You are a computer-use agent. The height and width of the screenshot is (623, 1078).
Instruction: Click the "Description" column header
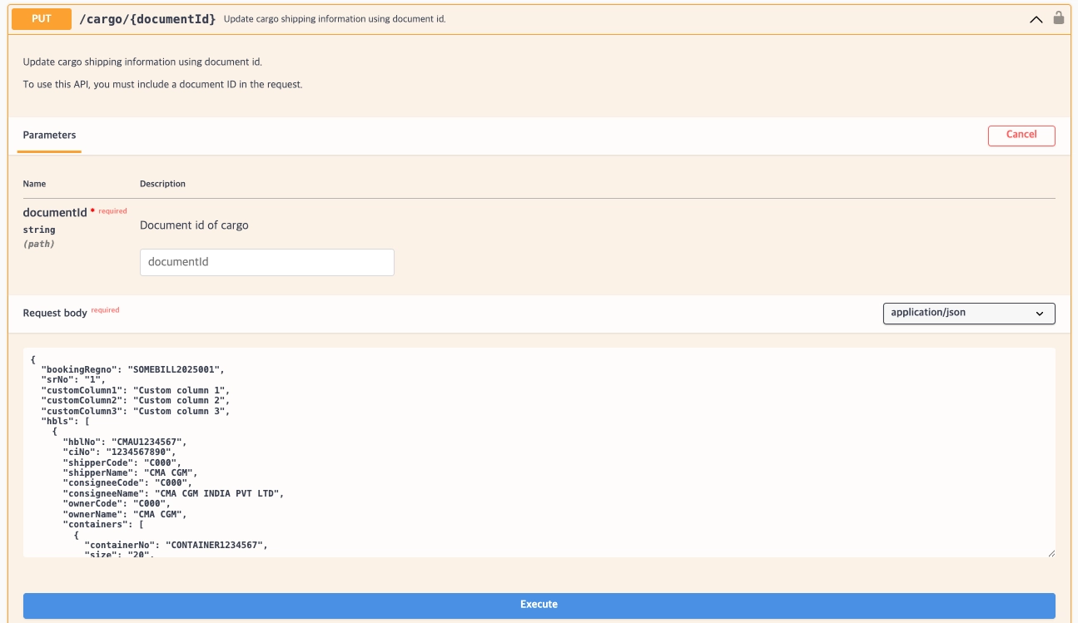[162, 184]
